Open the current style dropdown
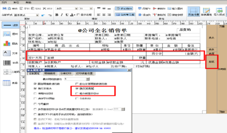Viewport: 227px width, 133px height. pyautogui.click(x=26, y=14)
